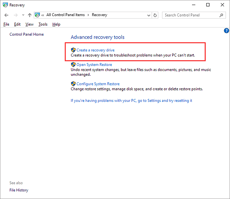Go to Control Panel Home
Image resolution: width=230 pixels, height=199 pixels.
tap(26, 34)
